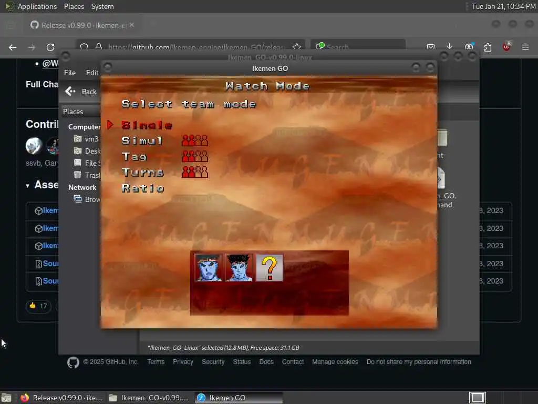Click the Firefox forward arrow

(x=32, y=47)
